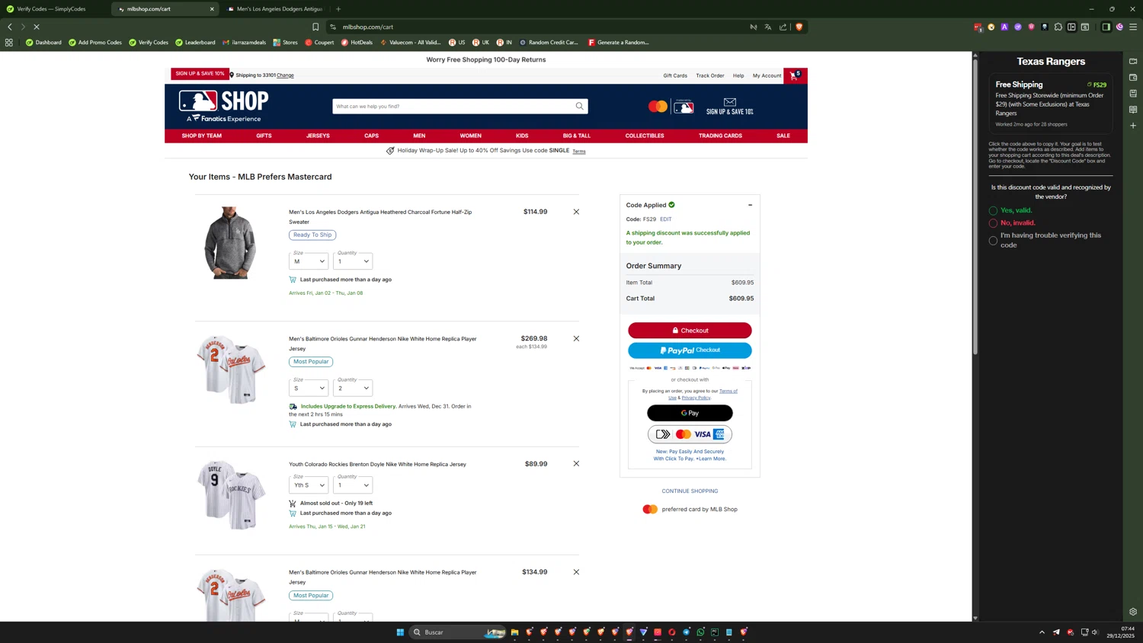
Task: Open File Explorer from taskbar
Action: (x=515, y=632)
